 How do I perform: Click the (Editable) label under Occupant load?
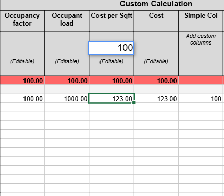[x=67, y=61]
